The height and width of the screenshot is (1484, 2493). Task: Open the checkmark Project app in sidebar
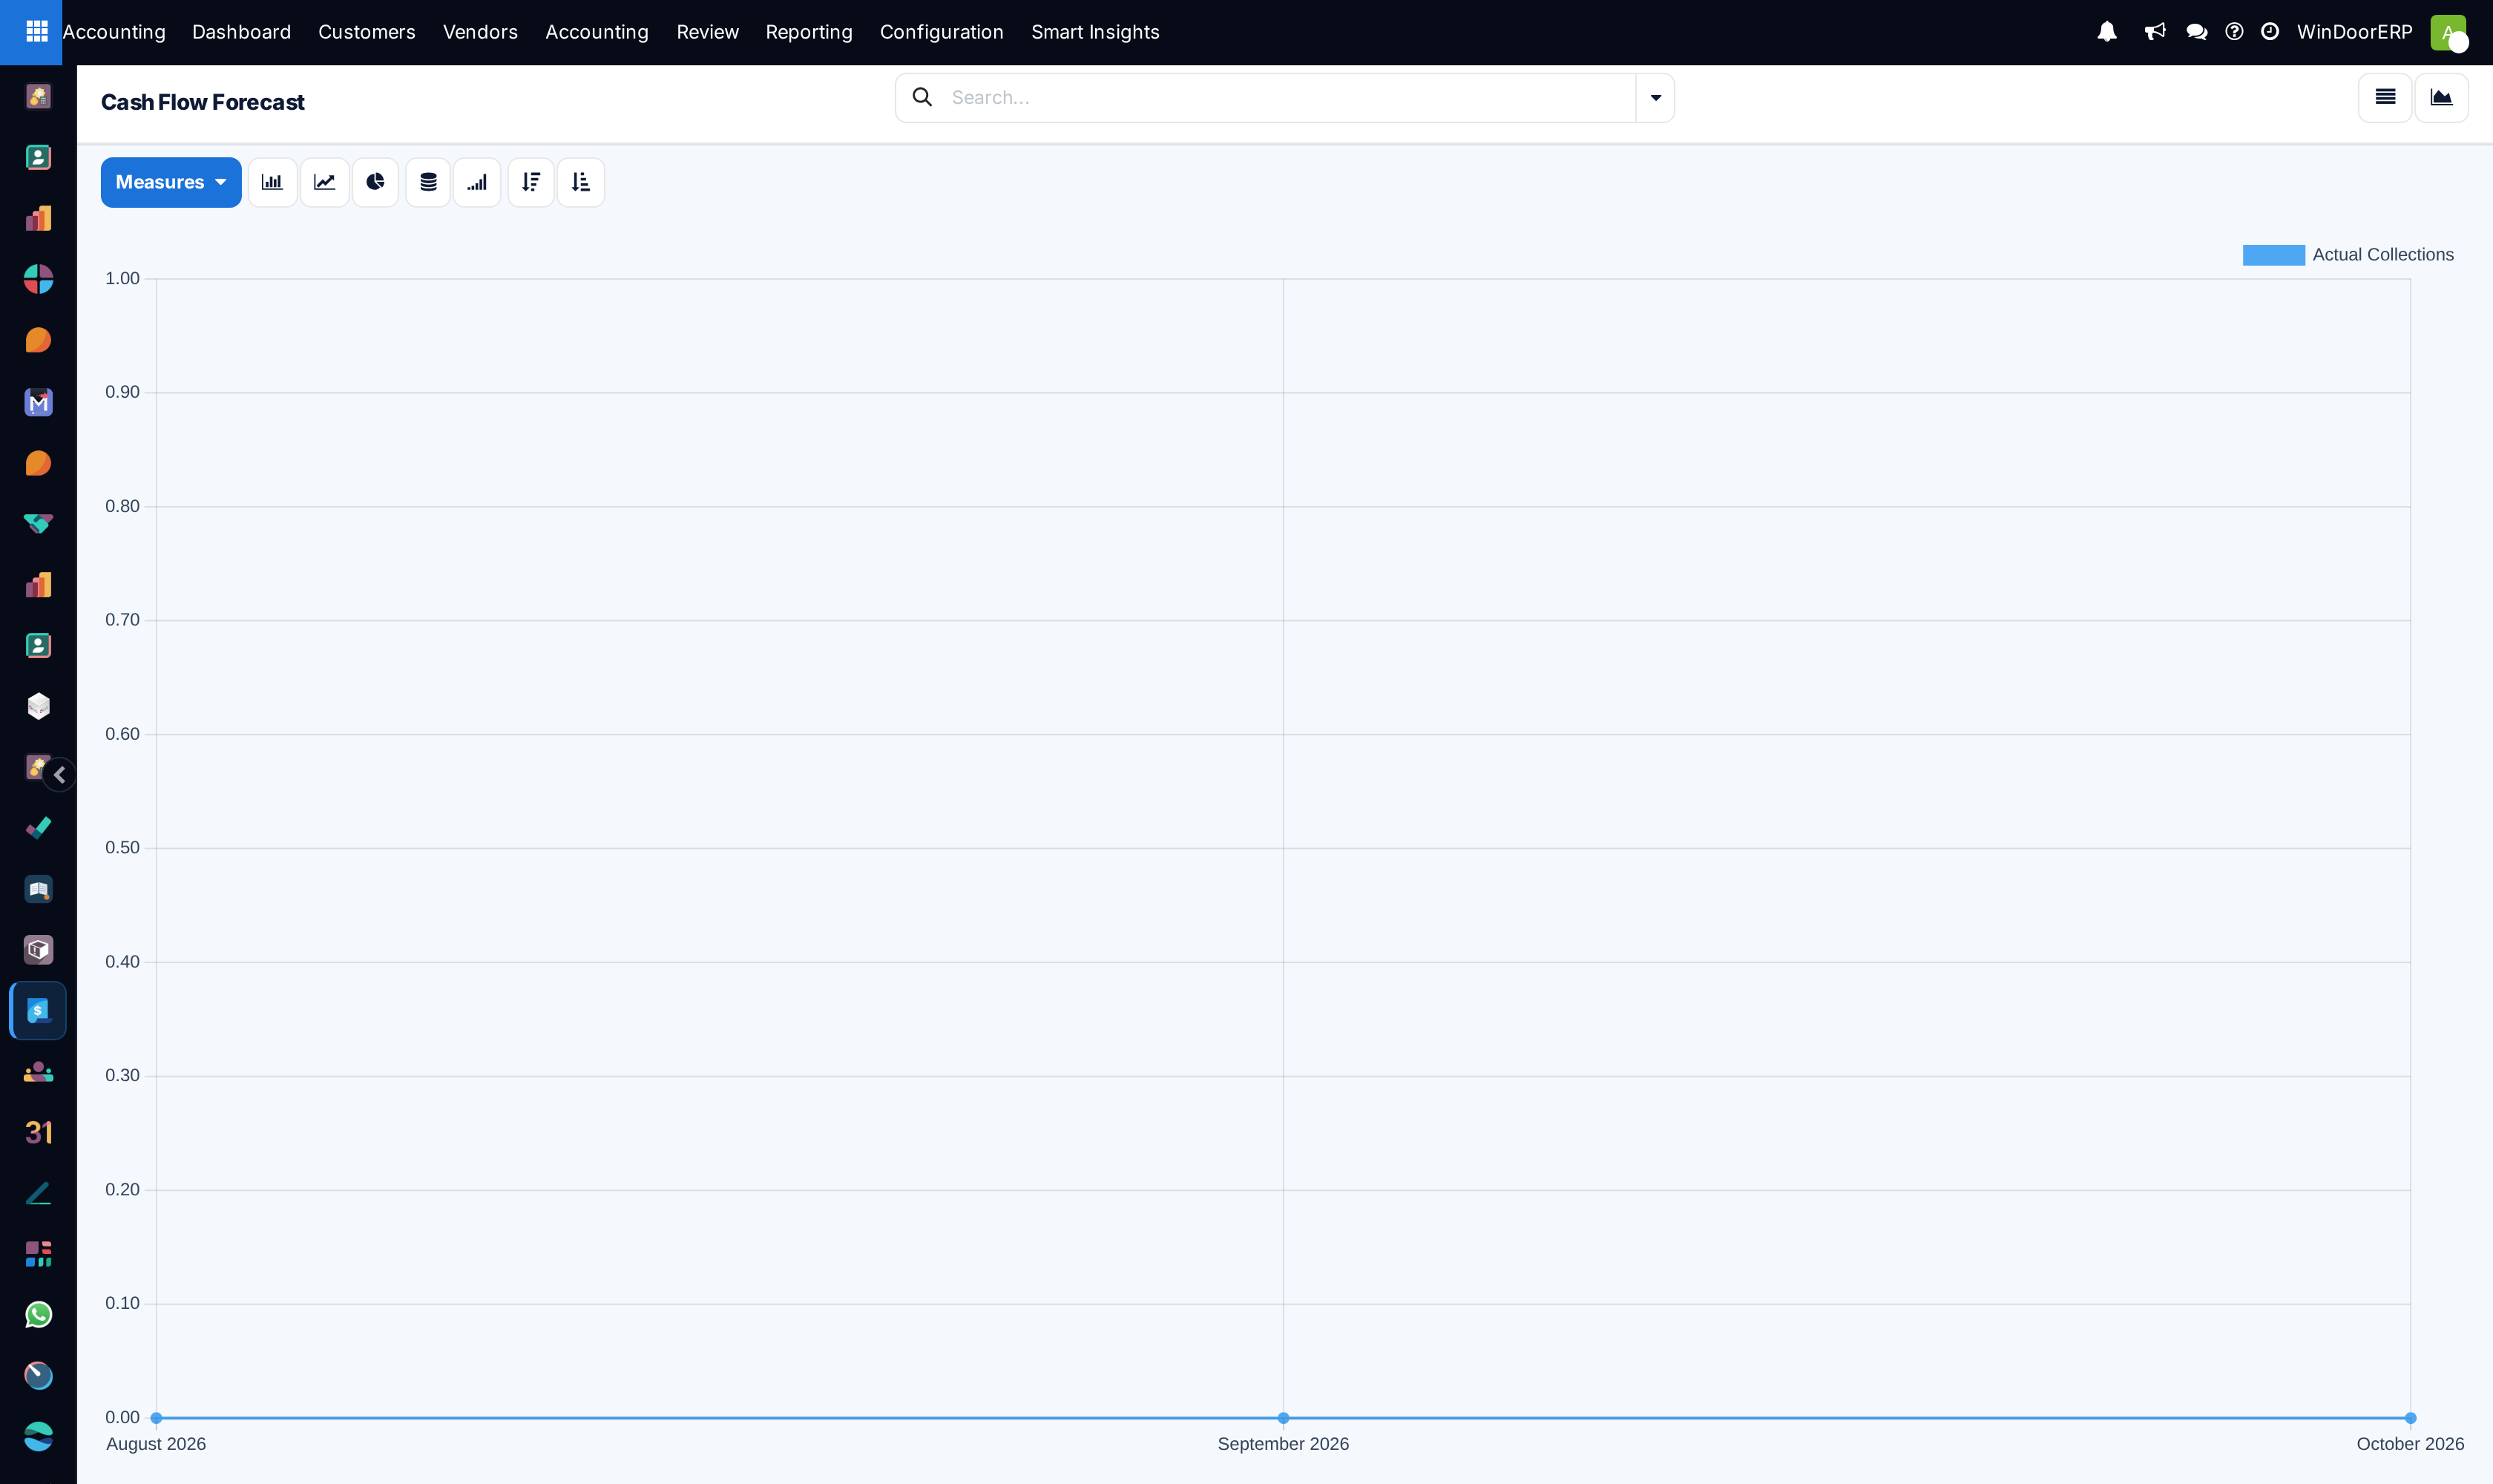tap(38, 828)
